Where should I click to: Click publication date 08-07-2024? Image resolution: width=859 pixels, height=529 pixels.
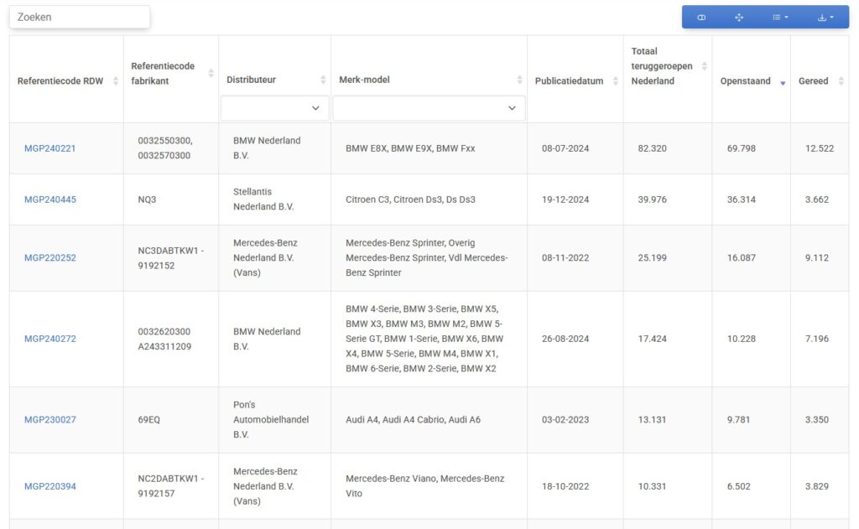tap(565, 148)
